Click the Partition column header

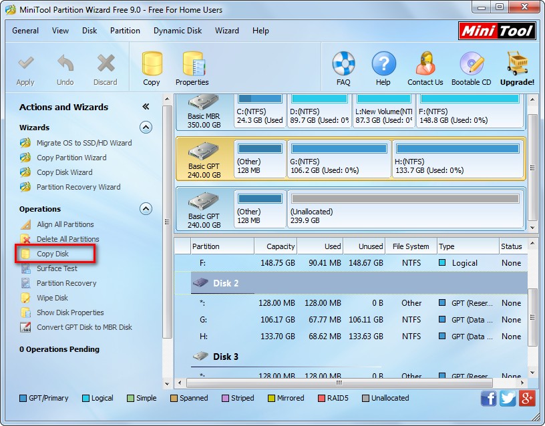(222, 246)
